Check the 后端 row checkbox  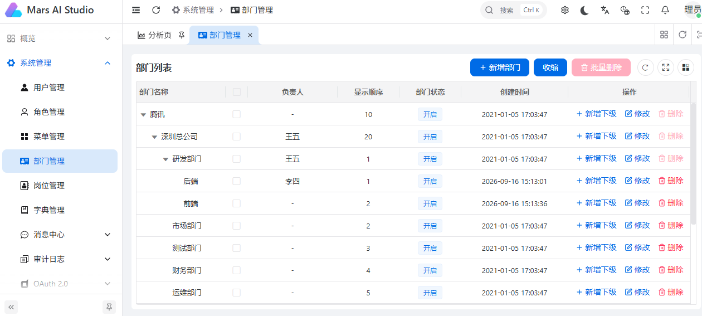(x=237, y=181)
